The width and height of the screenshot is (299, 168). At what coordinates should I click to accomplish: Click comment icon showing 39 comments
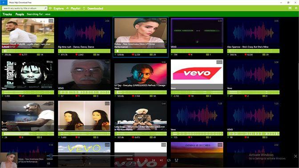pyautogui.click(x=264, y=55)
